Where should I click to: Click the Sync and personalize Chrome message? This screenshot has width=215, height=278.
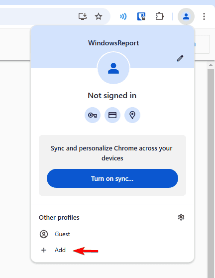coord(111,153)
